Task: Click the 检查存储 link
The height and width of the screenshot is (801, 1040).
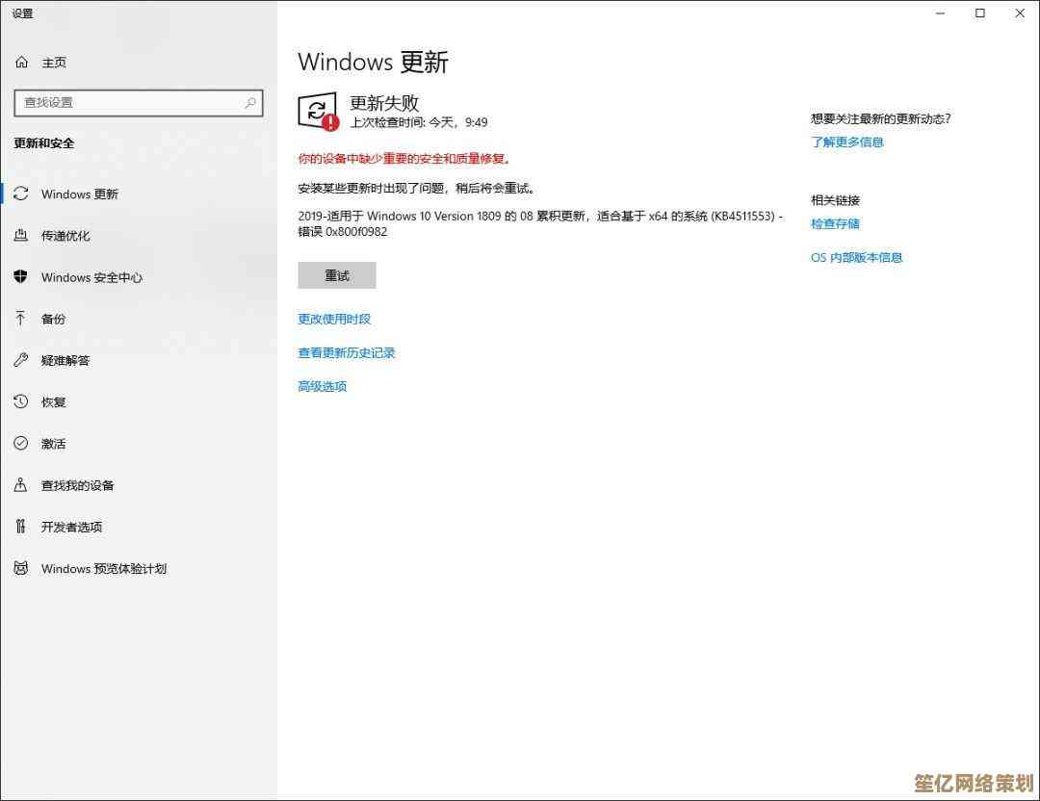Action: tap(835, 223)
